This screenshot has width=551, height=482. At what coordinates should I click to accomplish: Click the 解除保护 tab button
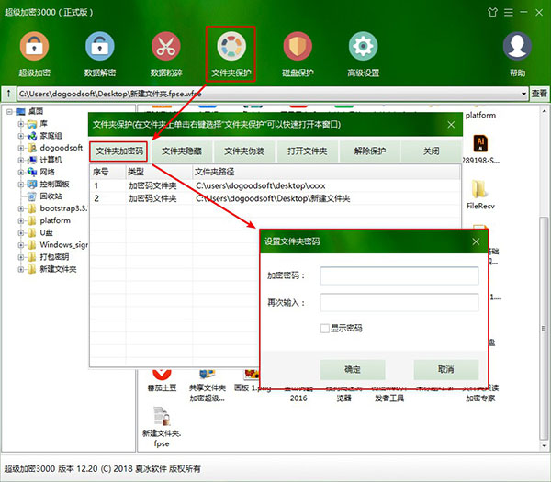click(x=370, y=151)
